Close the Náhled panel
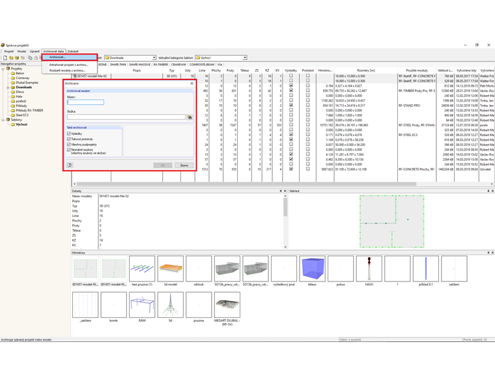 coord(492,191)
